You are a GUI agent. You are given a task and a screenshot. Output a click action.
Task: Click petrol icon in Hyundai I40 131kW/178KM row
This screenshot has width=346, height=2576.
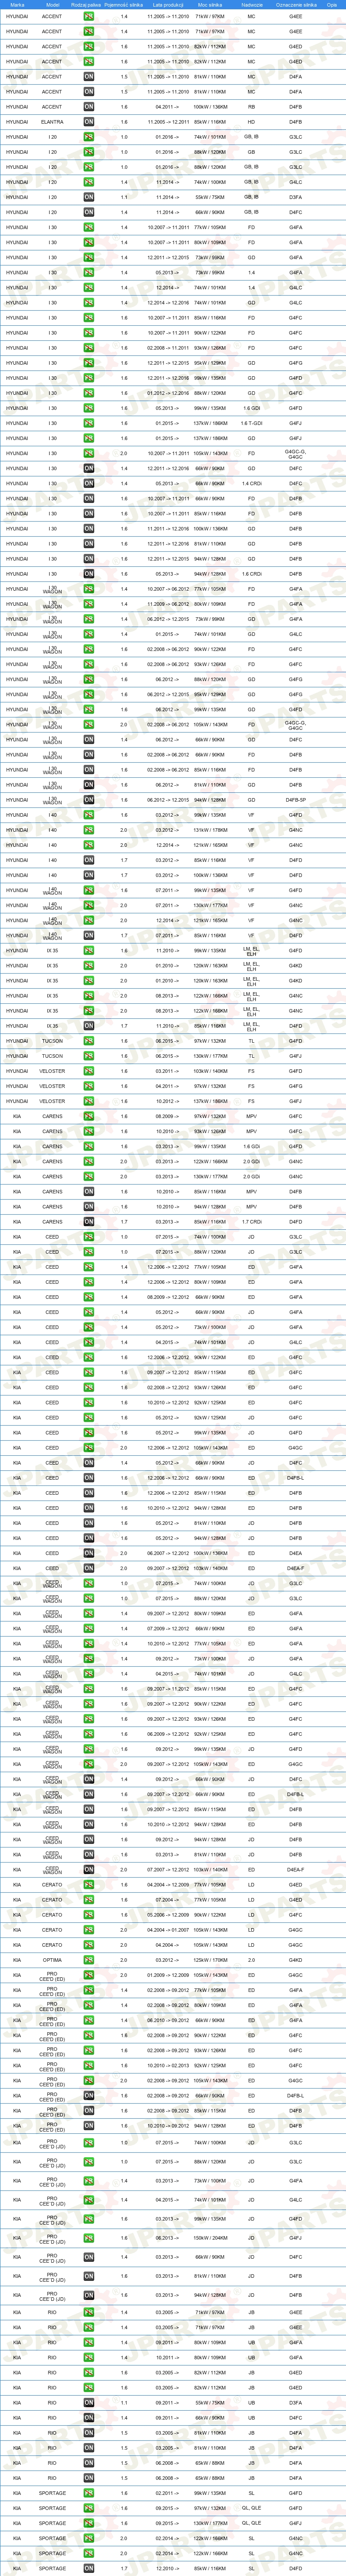point(89,830)
